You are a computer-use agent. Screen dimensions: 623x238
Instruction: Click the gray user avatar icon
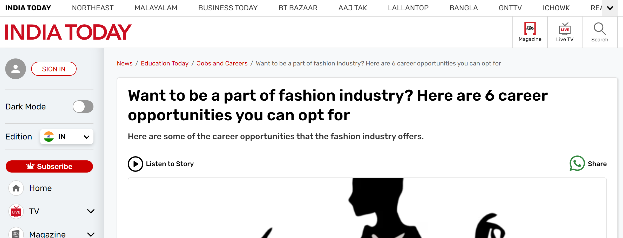(16, 69)
